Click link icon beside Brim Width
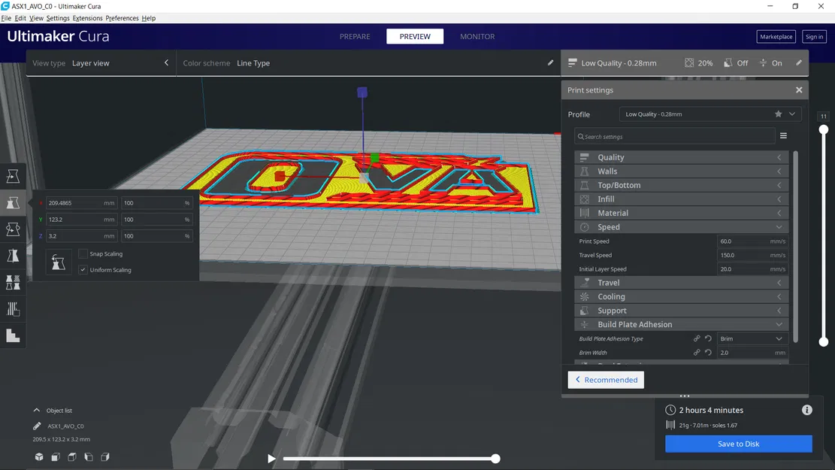The width and height of the screenshot is (835, 470). click(x=697, y=352)
